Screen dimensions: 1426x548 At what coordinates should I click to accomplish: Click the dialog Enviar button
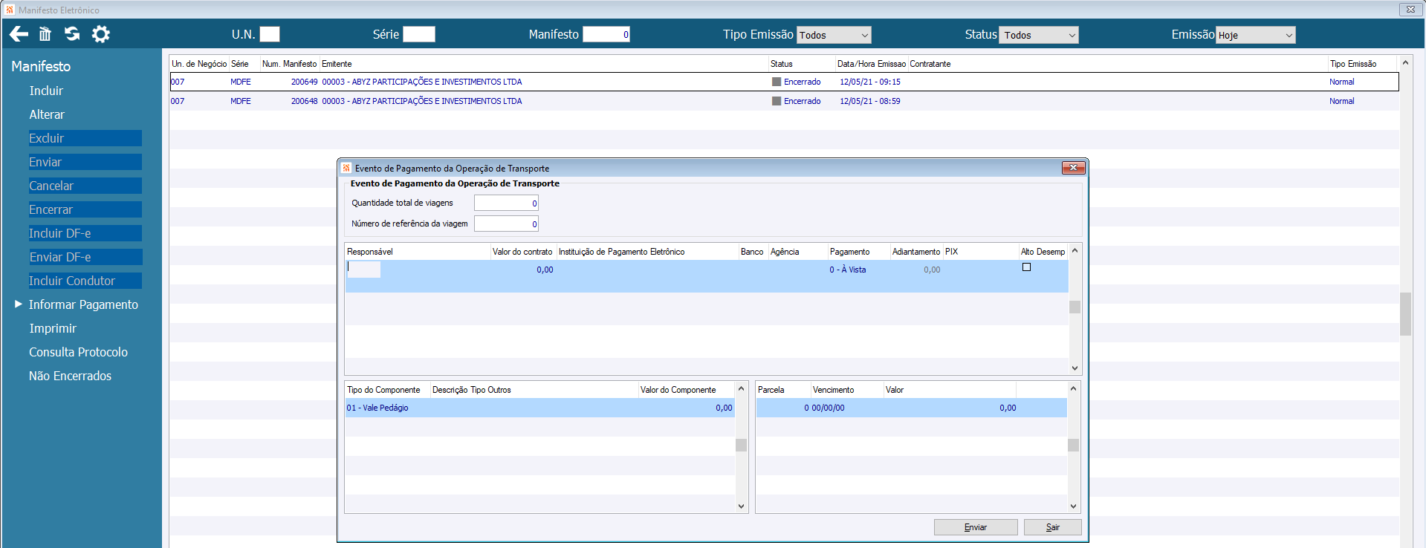coord(976,527)
